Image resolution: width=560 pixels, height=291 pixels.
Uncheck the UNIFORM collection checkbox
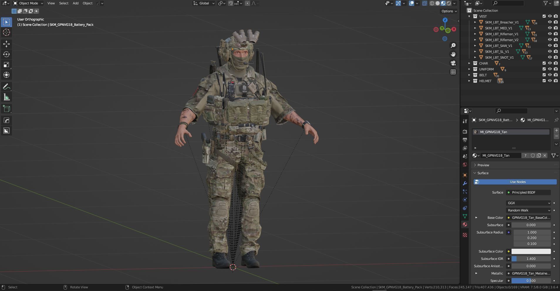[x=544, y=69]
